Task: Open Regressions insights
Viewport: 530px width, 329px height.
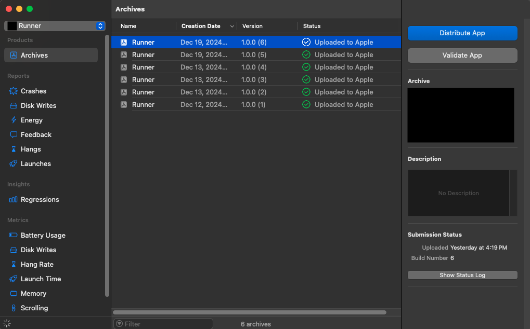Action: (40, 200)
